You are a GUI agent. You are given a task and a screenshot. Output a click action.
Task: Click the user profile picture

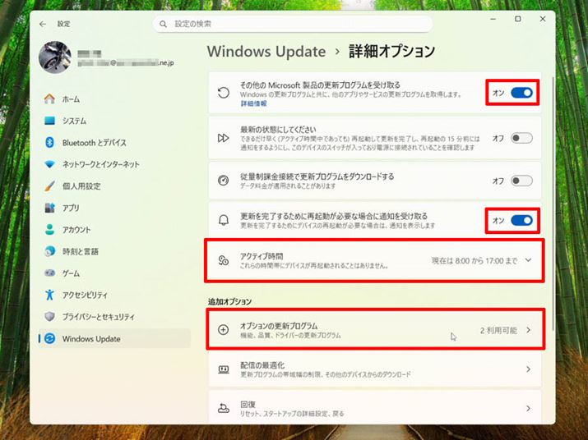click(55, 57)
